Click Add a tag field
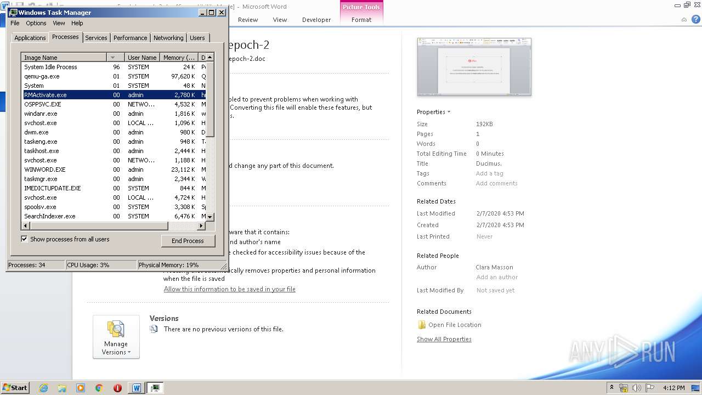 click(489, 173)
